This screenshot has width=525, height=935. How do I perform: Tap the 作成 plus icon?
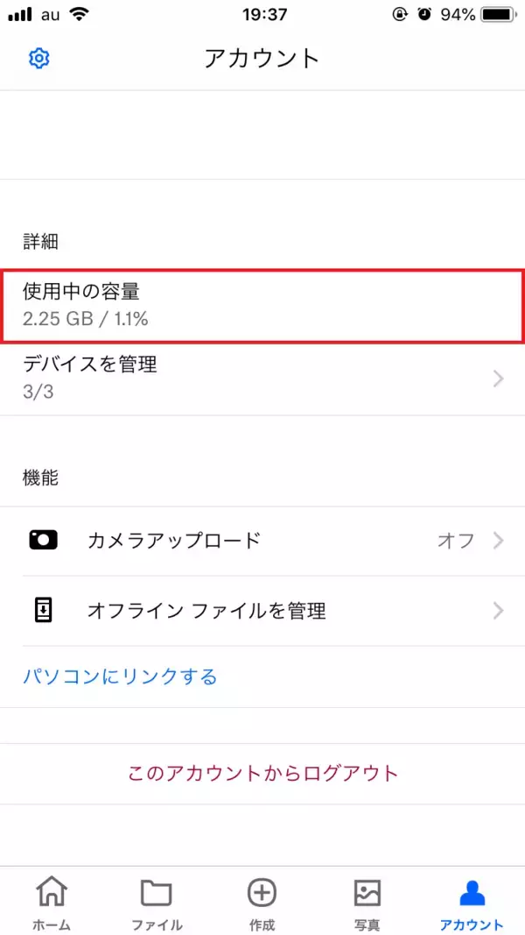262,893
